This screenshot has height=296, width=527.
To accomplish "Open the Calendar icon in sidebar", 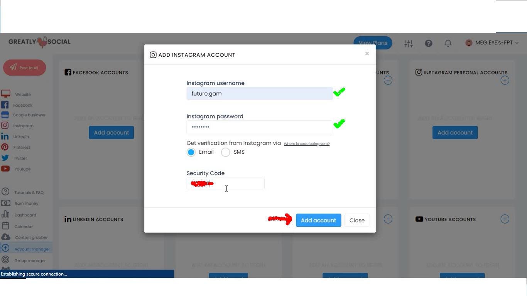I will click(5, 226).
